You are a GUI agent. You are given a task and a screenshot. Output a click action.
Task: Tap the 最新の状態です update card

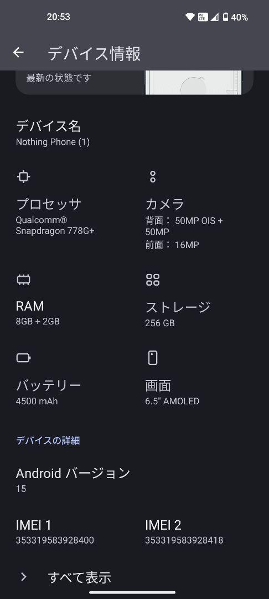coord(134,83)
